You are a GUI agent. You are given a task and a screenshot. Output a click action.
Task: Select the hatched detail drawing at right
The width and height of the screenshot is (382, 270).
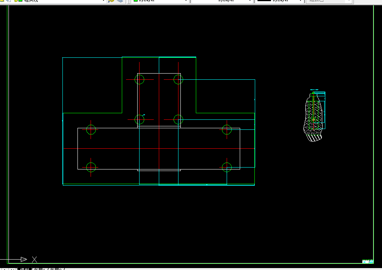[x=314, y=116]
